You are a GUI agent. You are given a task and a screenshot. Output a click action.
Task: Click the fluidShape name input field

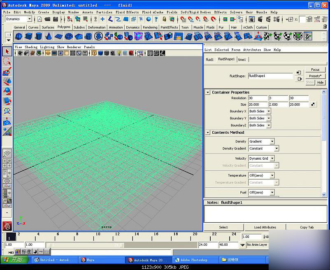(270, 76)
